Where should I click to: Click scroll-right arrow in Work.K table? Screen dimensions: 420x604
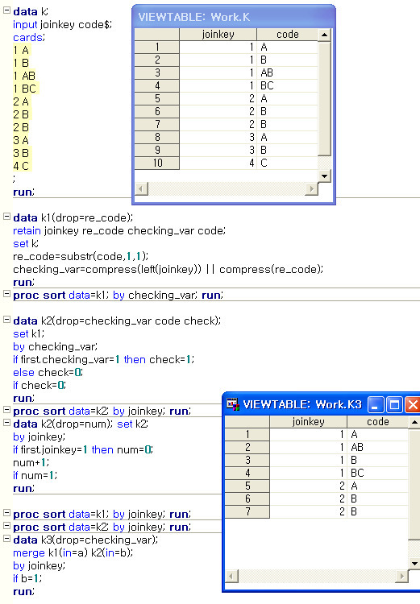point(311,188)
